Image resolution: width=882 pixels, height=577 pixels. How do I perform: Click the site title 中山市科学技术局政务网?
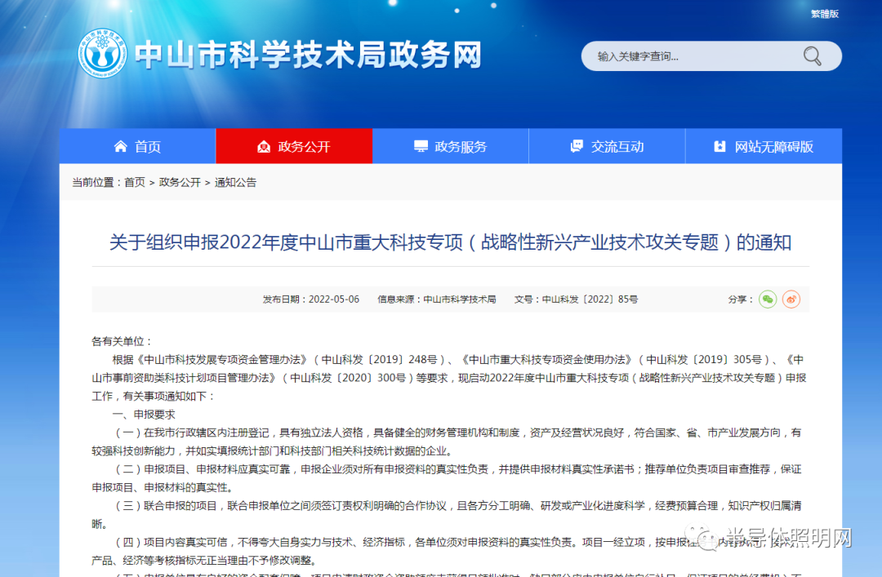point(308,55)
